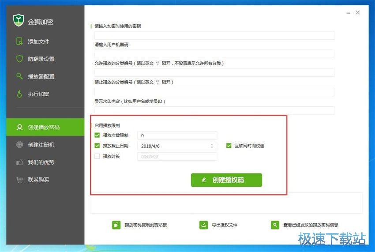Click the 禁止播放的分类编号 input field
Viewport: 375px width, 252px height.
pos(214,92)
